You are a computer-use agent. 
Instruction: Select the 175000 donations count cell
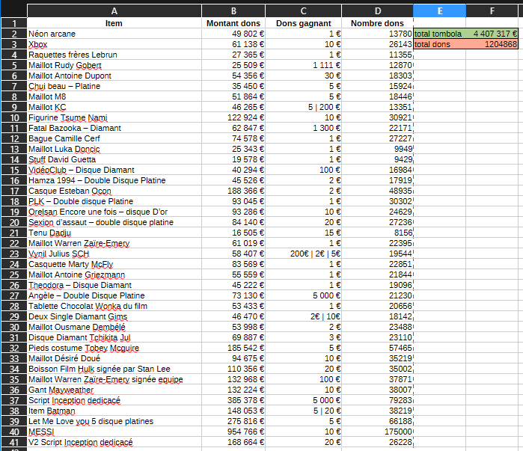click(378, 432)
